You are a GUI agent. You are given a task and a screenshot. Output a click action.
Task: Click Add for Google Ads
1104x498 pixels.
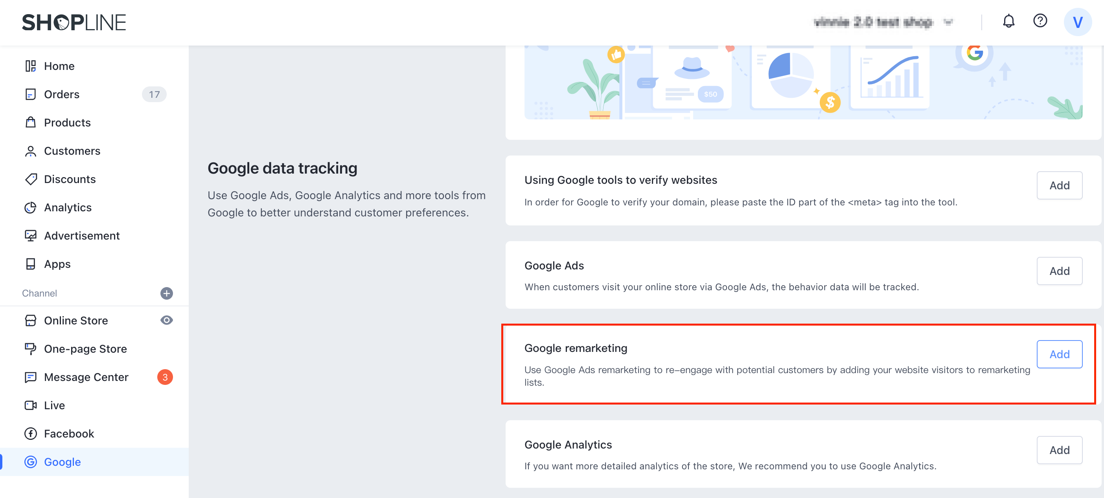point(1059,271)
